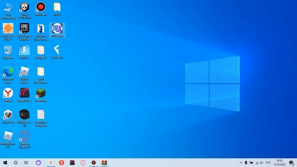Open RobloxPlayer (1) installer icon

(x=8, y=140)
